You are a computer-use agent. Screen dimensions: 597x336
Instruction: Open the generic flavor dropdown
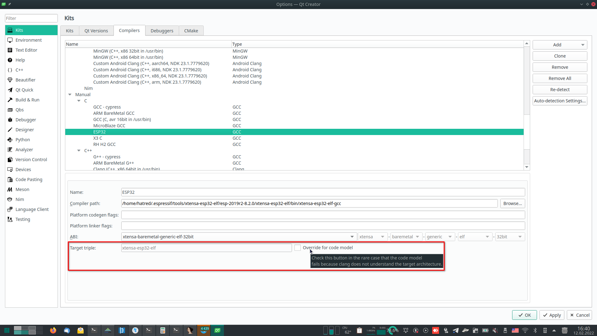(440, 237)
